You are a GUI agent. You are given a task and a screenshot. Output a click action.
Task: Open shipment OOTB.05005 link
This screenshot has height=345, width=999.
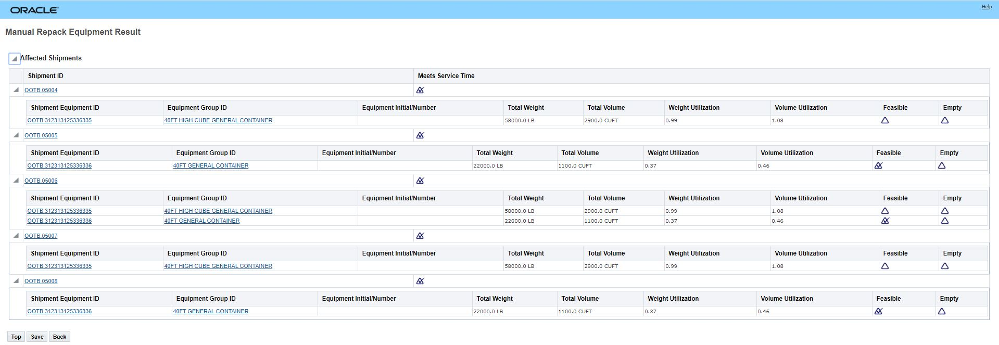point(41,135)
